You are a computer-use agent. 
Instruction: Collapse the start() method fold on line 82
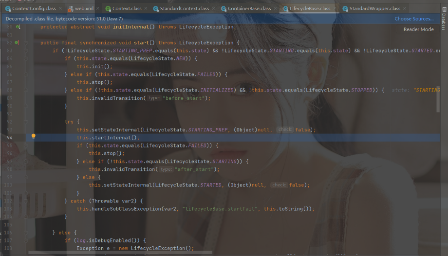pyautogui.click(x=26, y=43)
